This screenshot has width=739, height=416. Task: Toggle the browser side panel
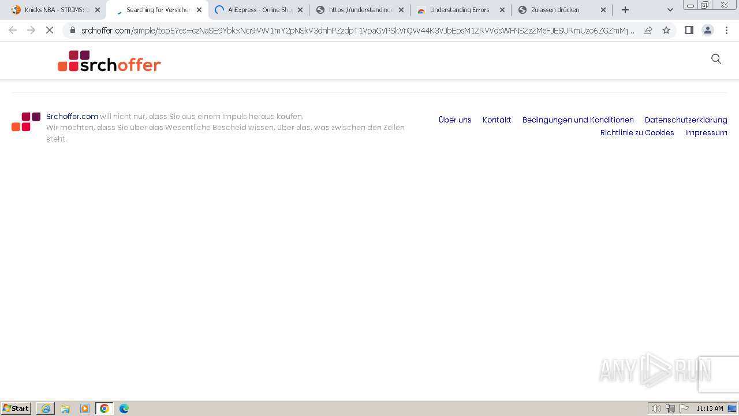point(689,30)
